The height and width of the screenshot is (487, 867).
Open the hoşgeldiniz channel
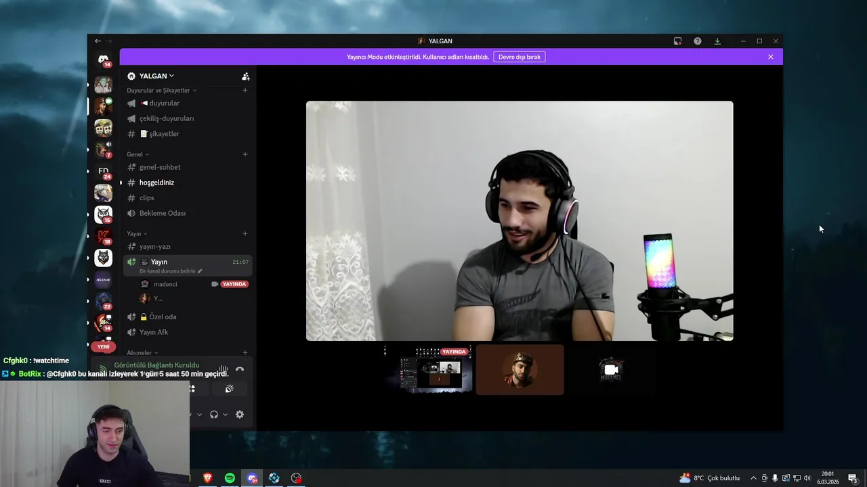(x=188, y=183)
